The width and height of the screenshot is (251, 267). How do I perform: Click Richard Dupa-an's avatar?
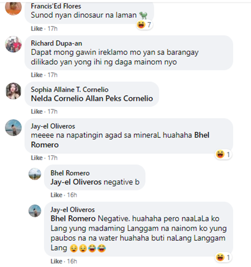[13, 44]
